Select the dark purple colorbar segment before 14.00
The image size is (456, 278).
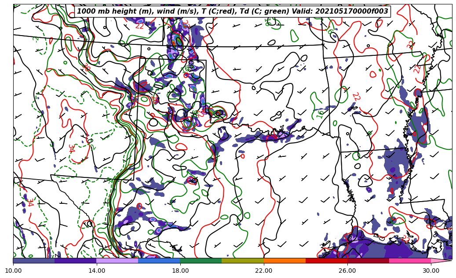pos(76,260)
